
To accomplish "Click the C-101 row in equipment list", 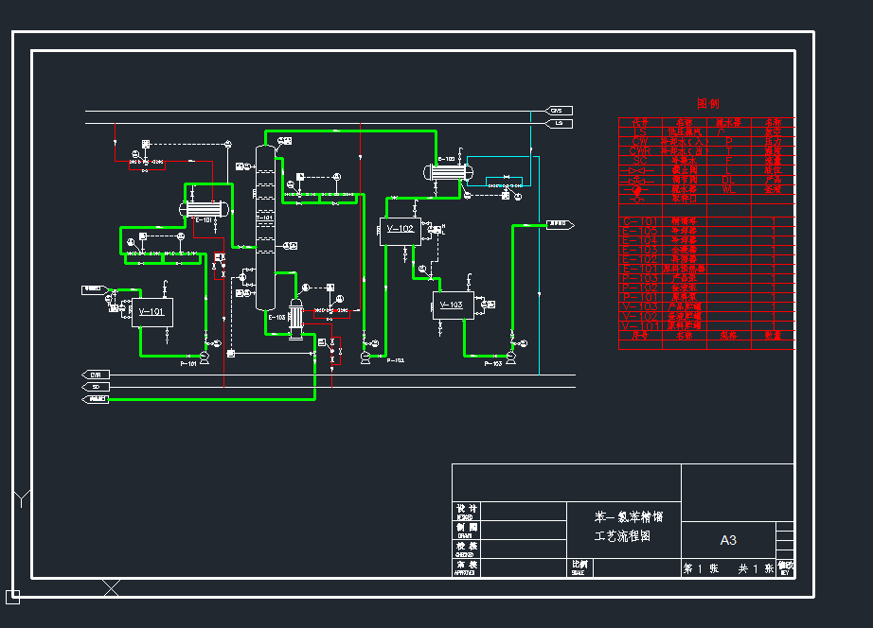I will 639,221.
